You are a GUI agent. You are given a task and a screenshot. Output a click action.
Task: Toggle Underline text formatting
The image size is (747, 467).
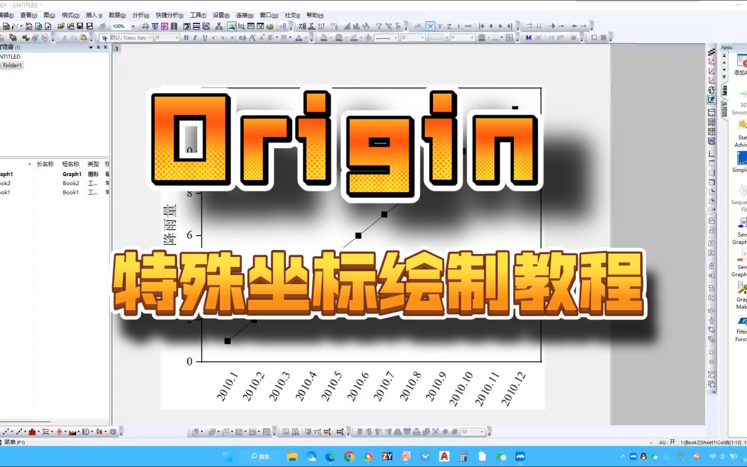pyautogui.click(x=205, y=38)
